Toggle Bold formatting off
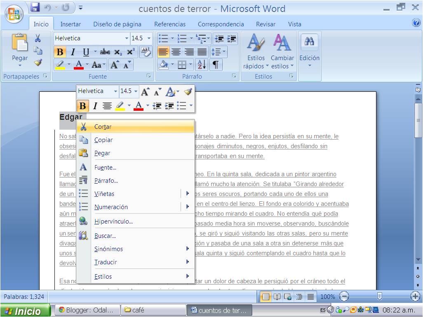The image size is (423, 317). [60, 52]
